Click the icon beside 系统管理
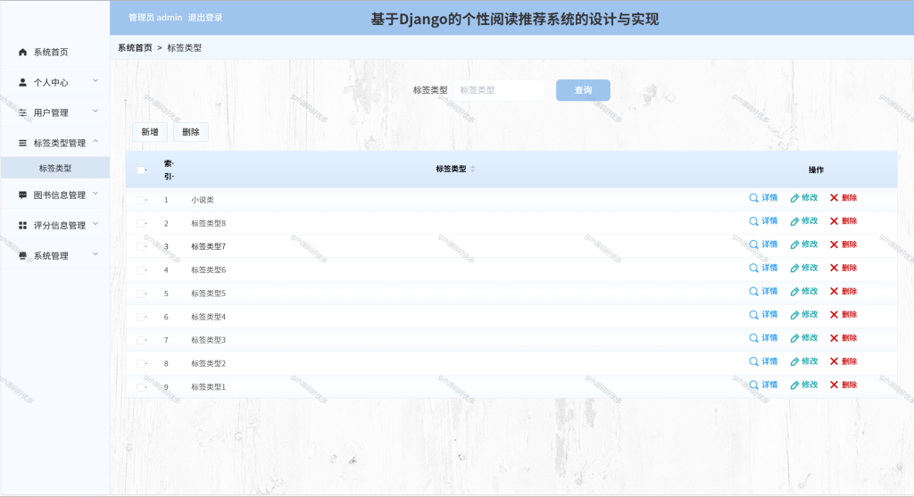 coord(22,255)
